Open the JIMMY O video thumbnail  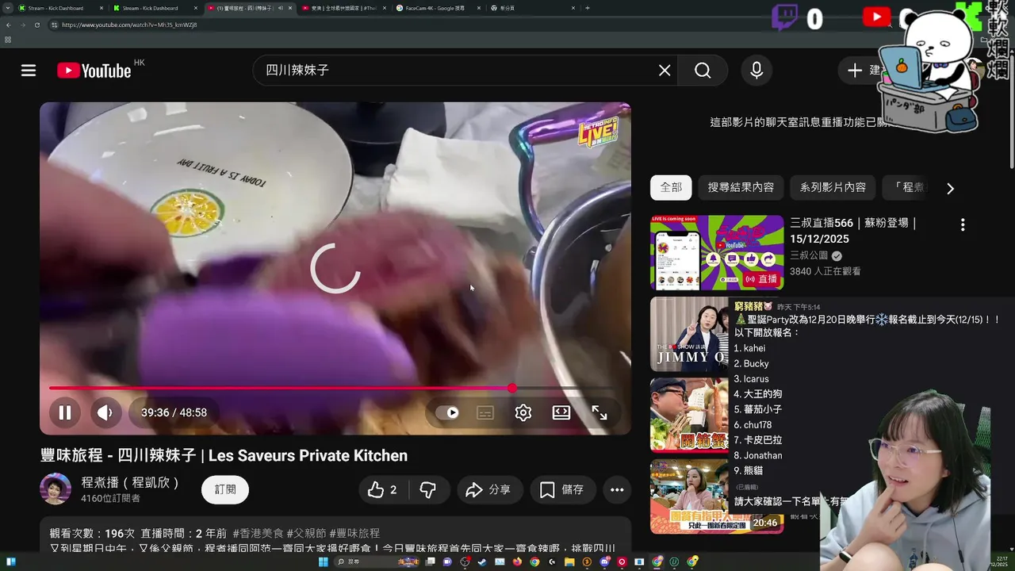point(689,334)
